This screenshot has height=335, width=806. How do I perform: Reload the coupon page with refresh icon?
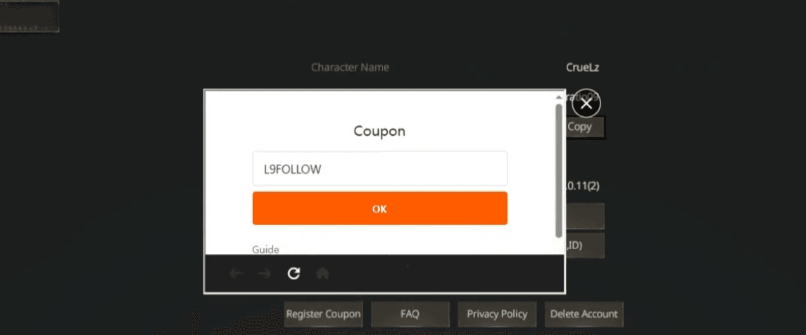[294, 274]
